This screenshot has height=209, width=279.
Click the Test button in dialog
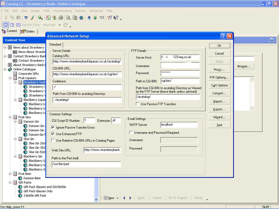219,125
